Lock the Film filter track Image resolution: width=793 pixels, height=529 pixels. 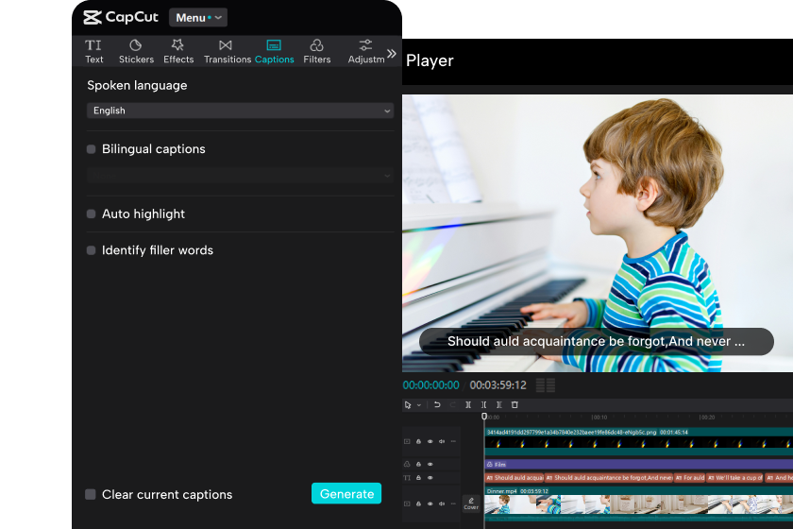[x=419, y=464]
